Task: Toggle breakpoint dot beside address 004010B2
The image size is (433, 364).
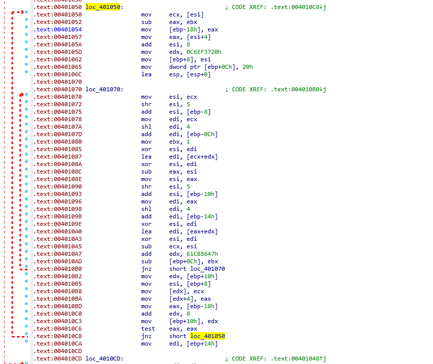Action: coord(26,274)
